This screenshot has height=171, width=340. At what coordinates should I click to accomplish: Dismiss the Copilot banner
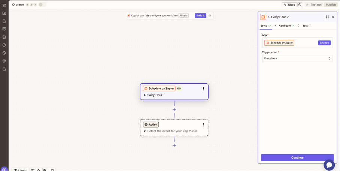tap(210, 15)
